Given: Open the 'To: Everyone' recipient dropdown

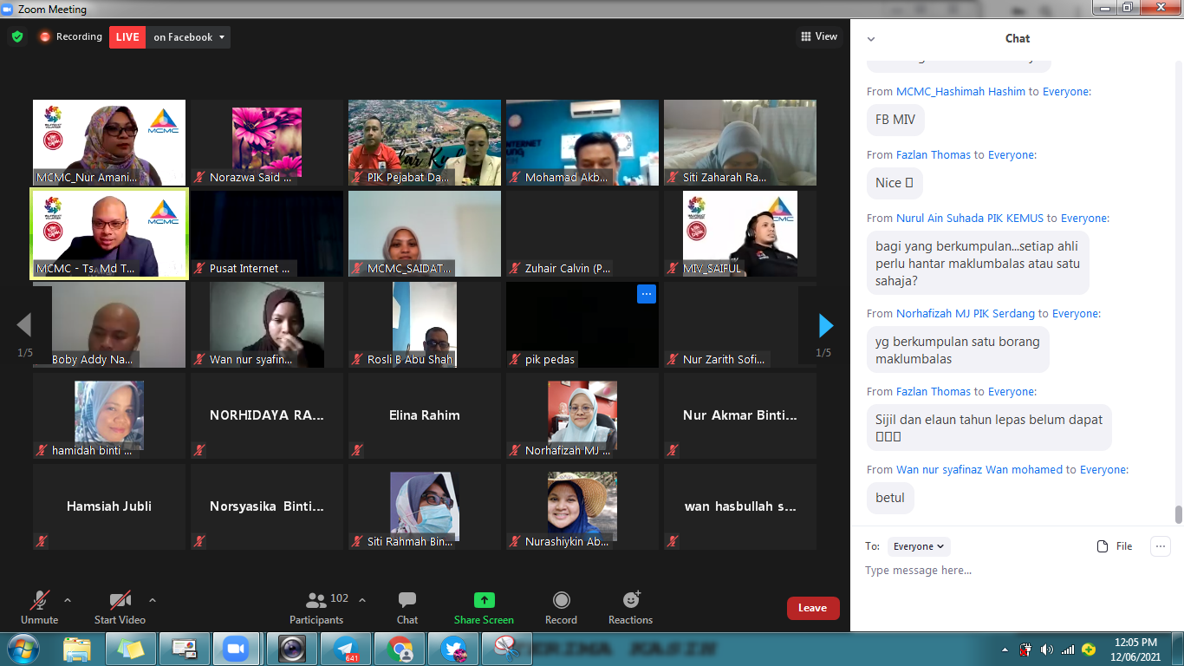Looking at the screenshot, I should click(x=919, y=546).
